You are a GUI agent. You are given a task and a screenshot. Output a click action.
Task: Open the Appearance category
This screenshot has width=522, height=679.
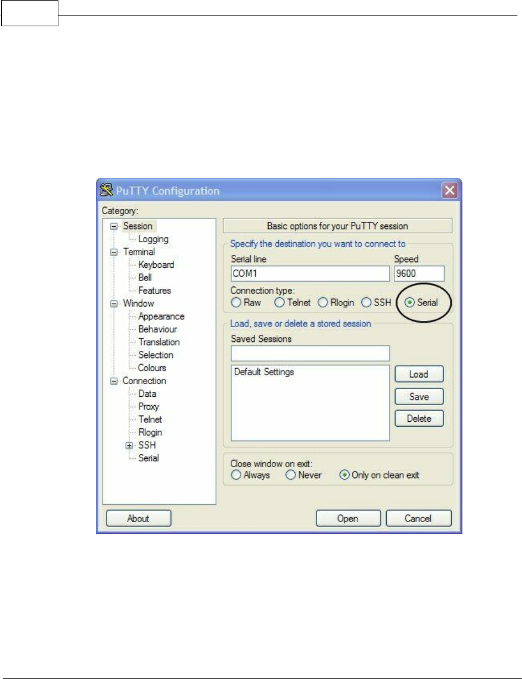161,317
